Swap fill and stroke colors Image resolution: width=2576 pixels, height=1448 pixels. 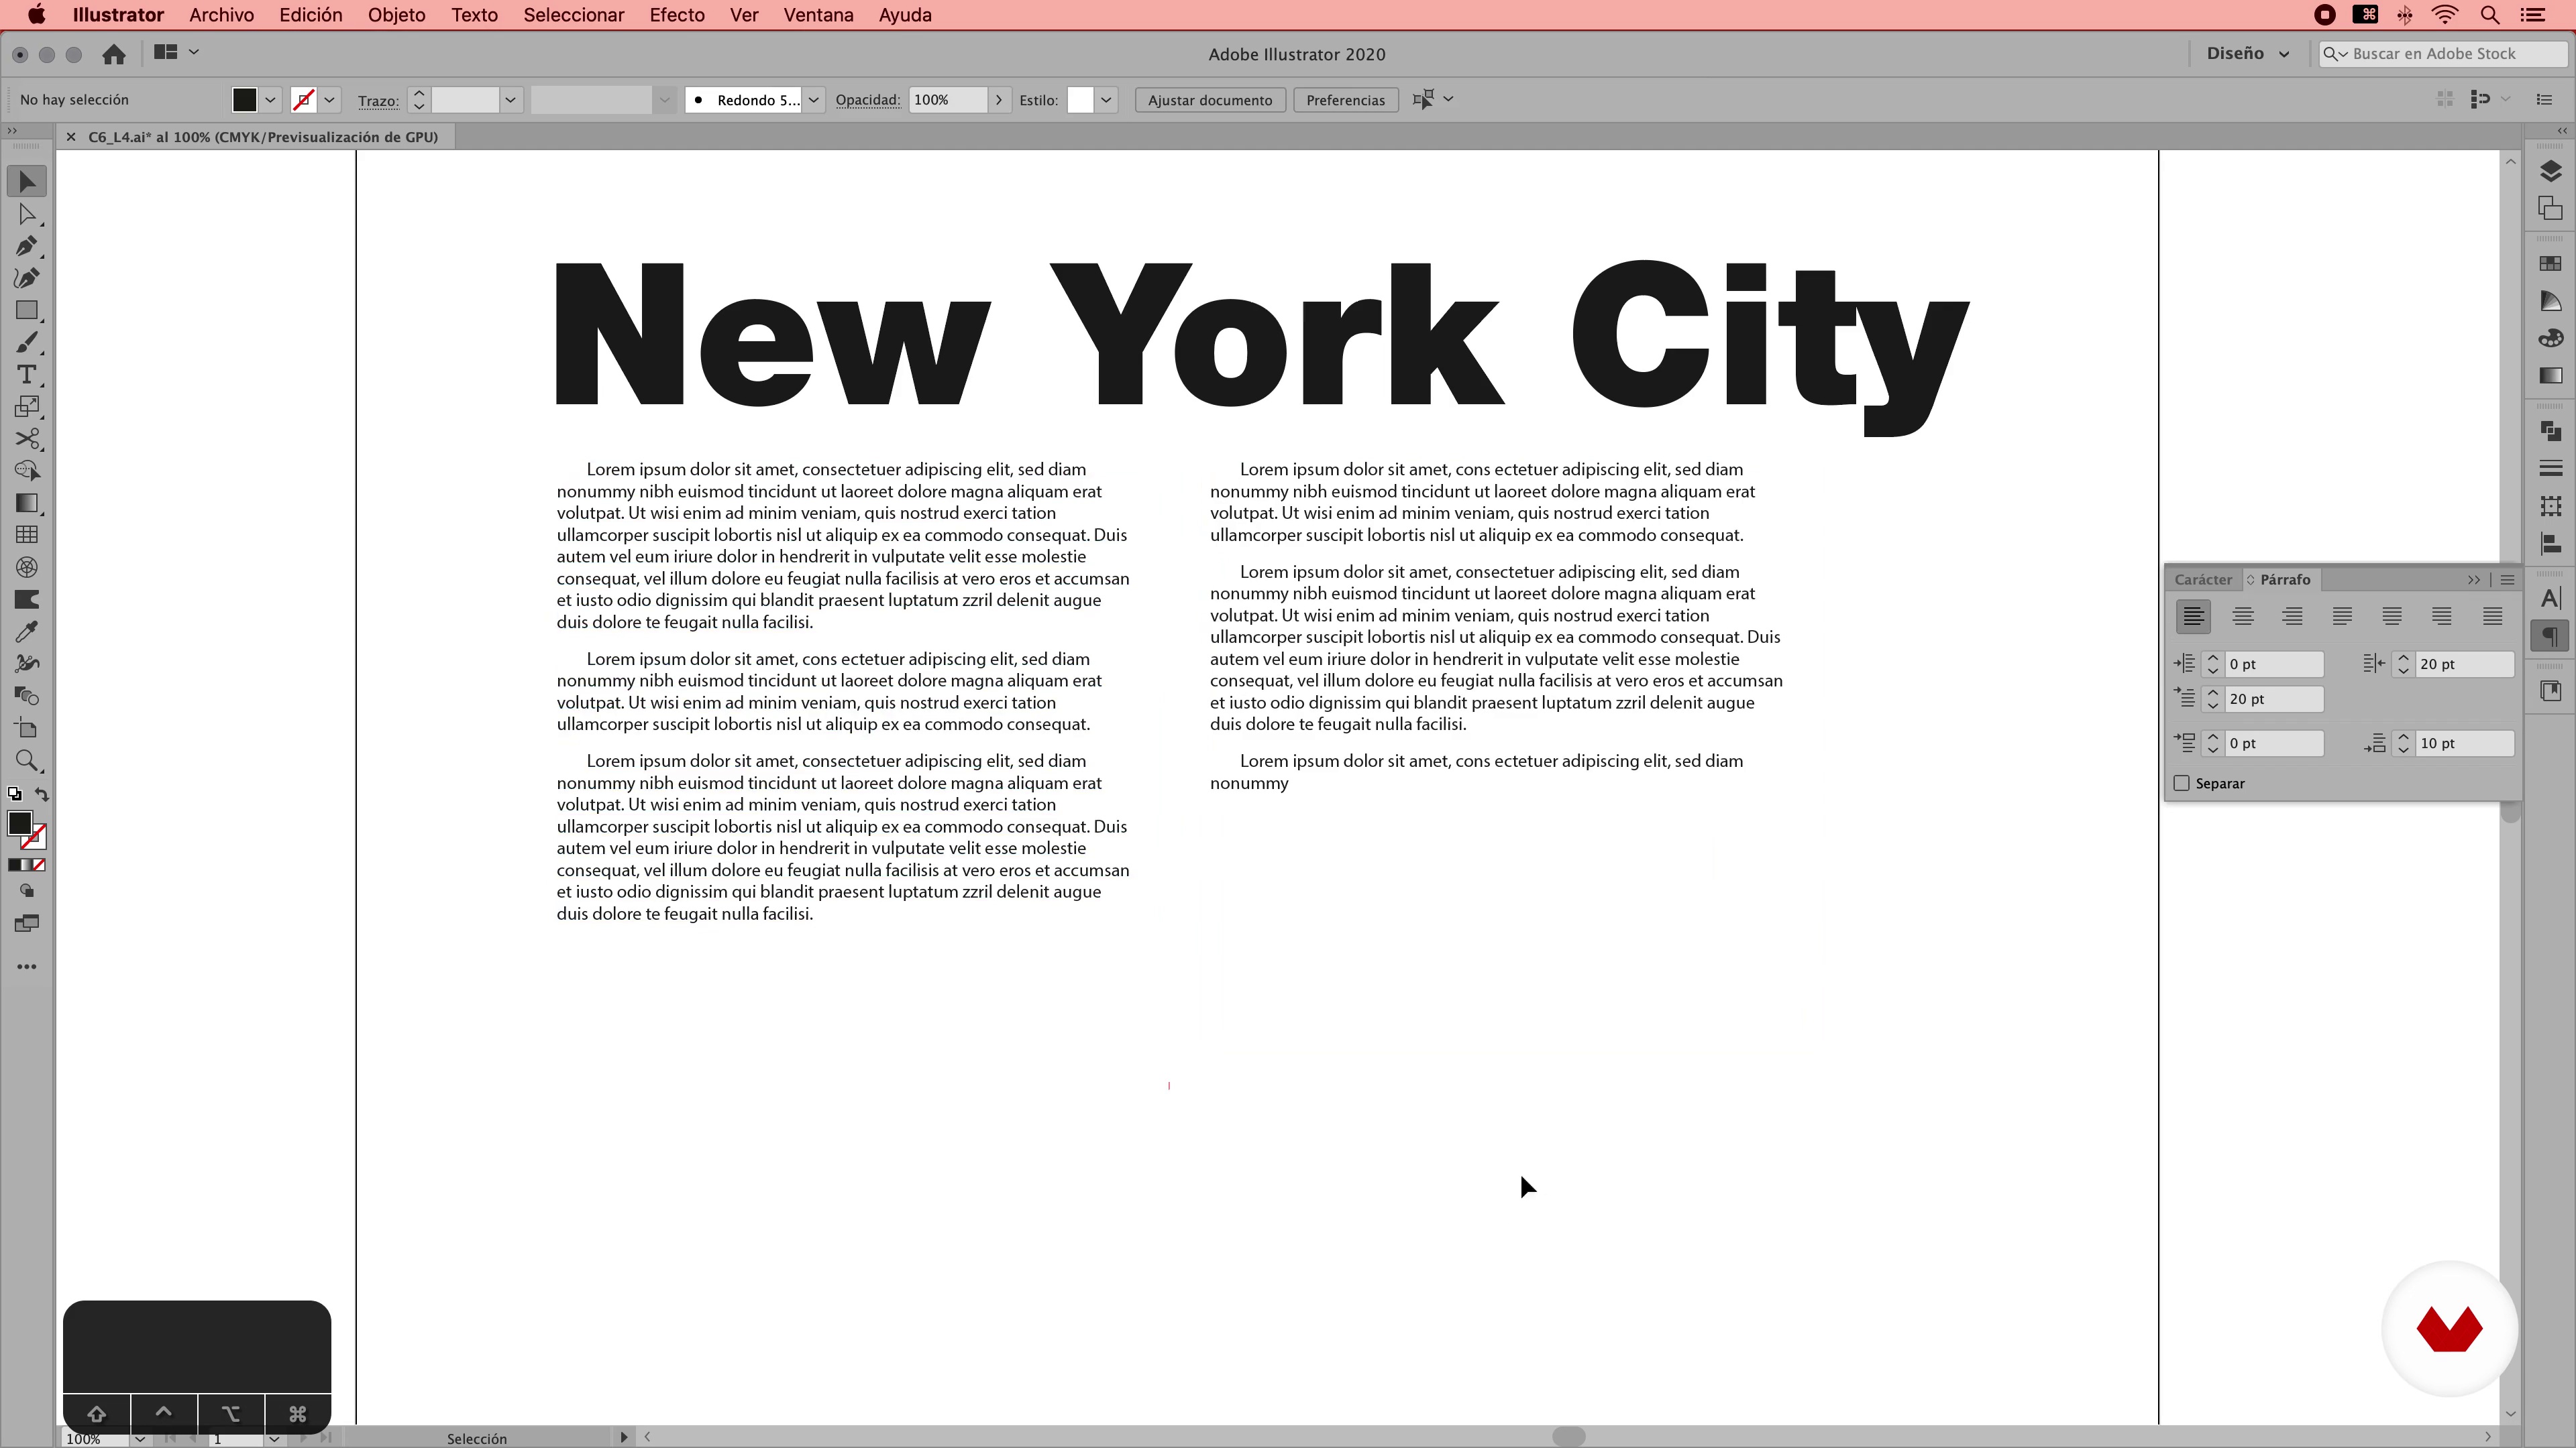click(x=41, y=794)
